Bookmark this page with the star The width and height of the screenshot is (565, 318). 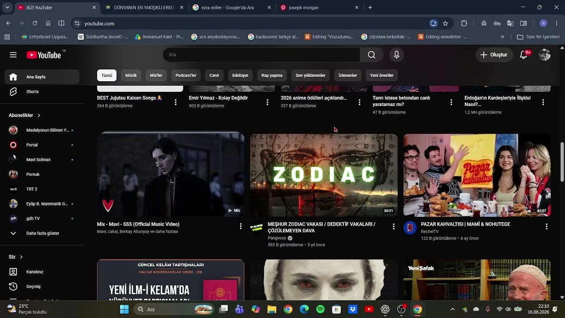445,23
